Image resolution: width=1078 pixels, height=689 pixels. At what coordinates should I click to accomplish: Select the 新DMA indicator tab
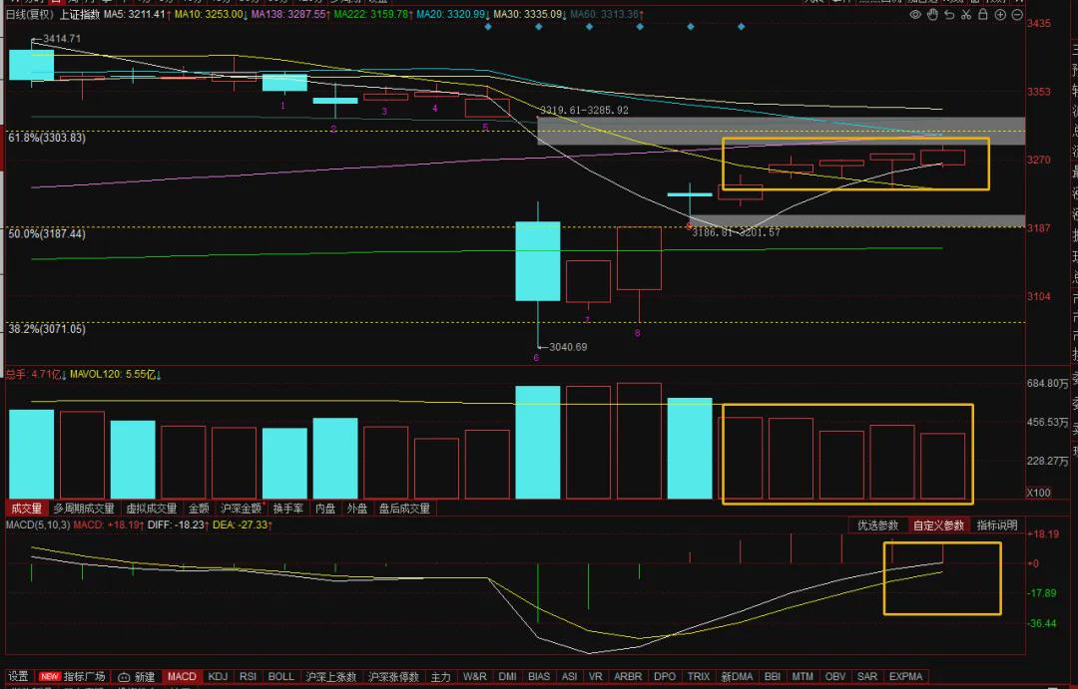pyautogui.click(x=737, y=677)
